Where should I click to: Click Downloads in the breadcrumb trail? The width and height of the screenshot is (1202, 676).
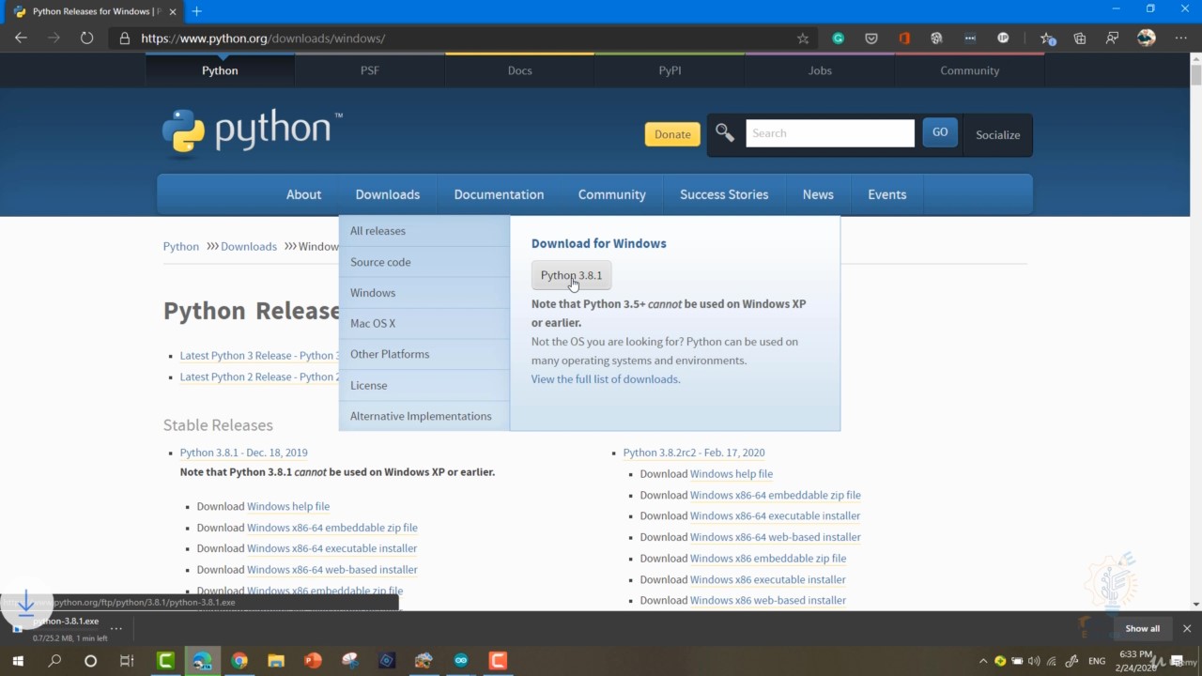249,246
